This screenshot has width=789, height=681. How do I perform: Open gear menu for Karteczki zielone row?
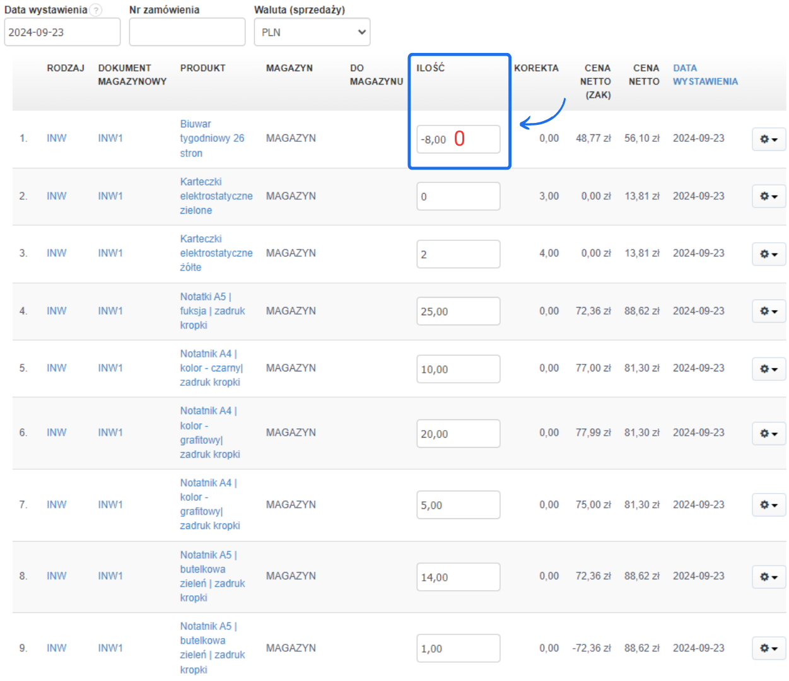(768, 196)
